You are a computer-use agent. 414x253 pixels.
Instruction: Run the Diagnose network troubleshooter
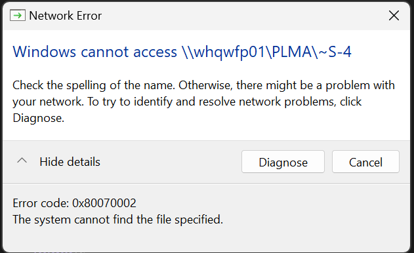tap(283, 162)
